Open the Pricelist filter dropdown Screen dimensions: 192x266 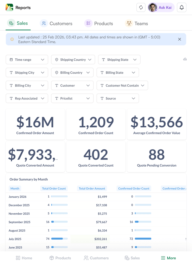click(x=72, y=98)
